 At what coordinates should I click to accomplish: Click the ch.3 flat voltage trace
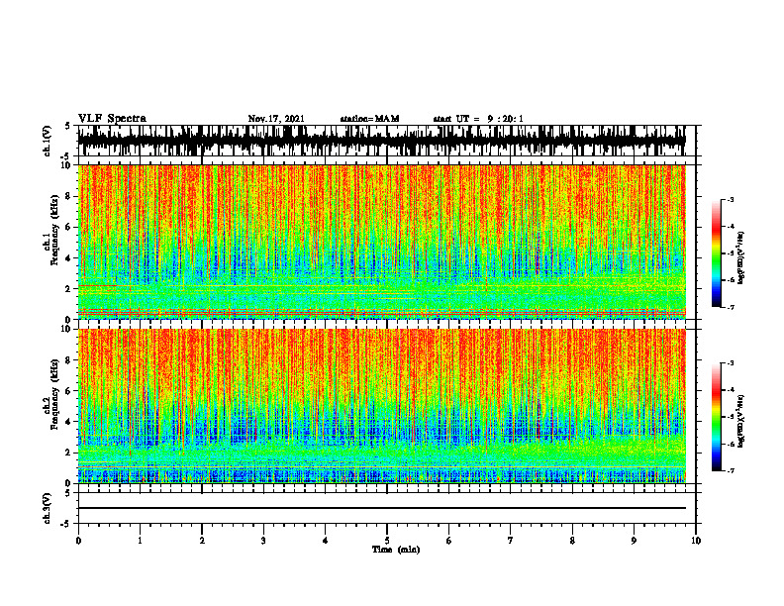pyautogui.click(x=381, y=508)
